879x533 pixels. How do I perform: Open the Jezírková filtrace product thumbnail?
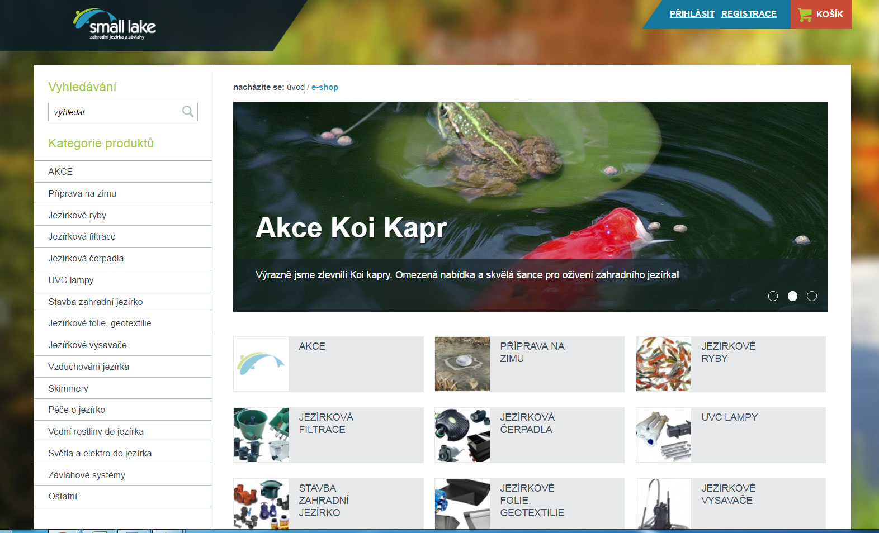(261, 435)
